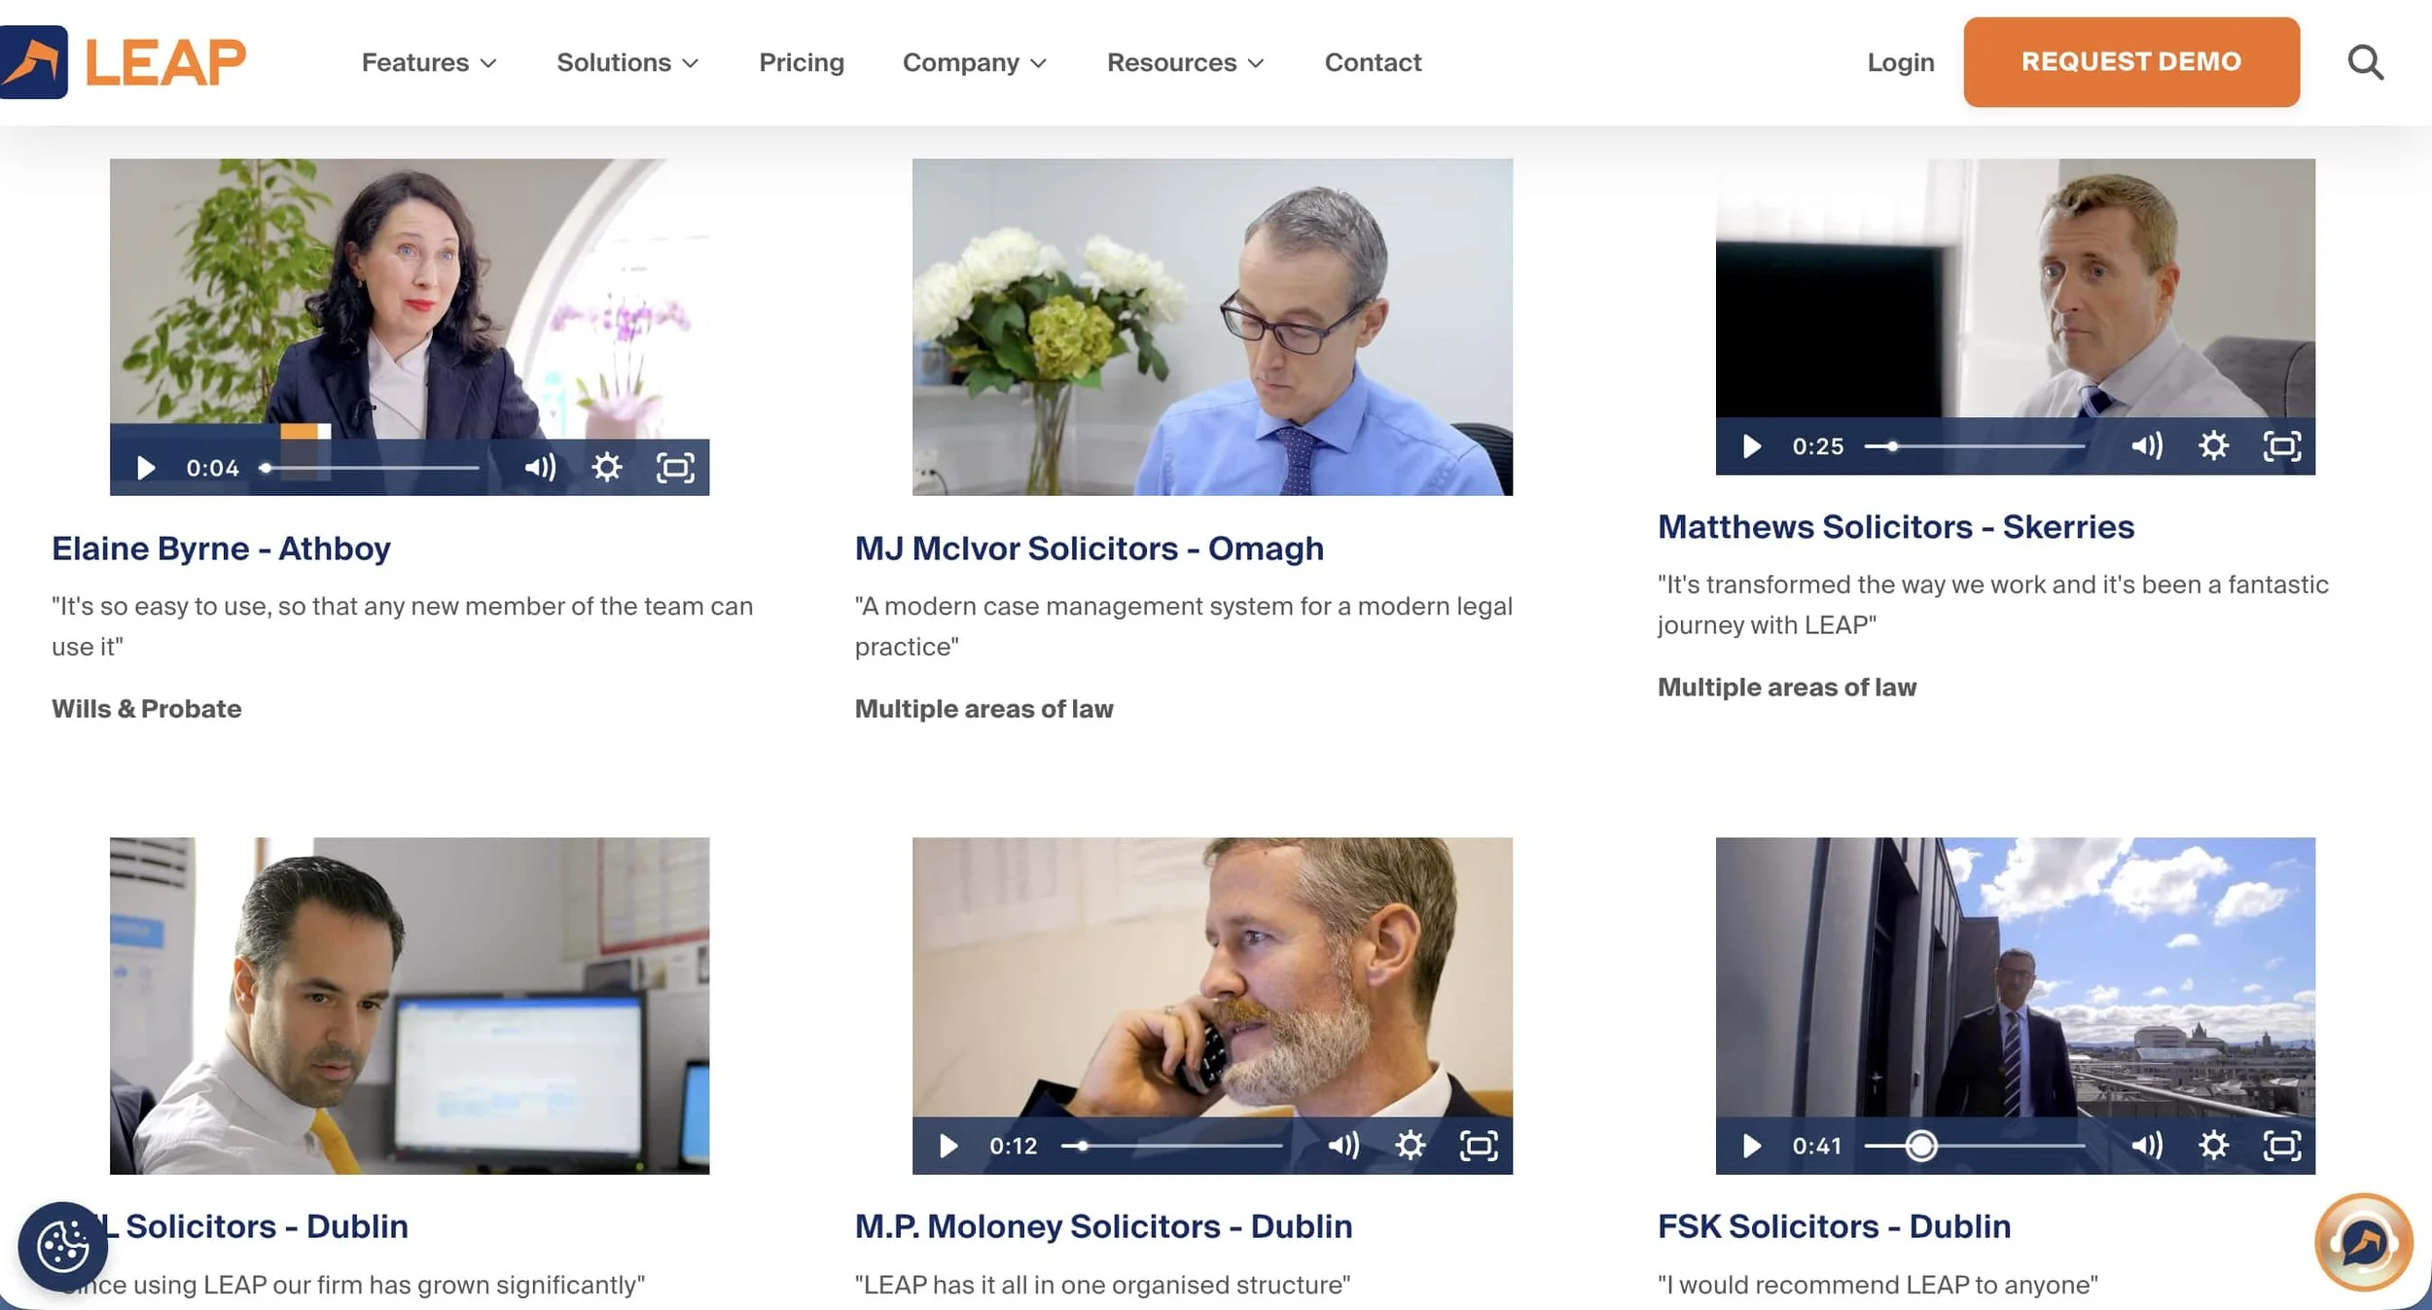Open Elaine Byrne - Athboy heading
The image size is (2432, 1310).
(221, 549)
